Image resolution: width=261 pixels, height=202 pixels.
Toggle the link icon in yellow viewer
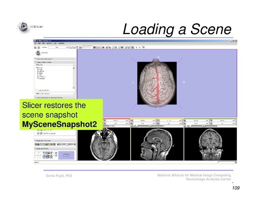pyautogui.click(x=132, y=126)
